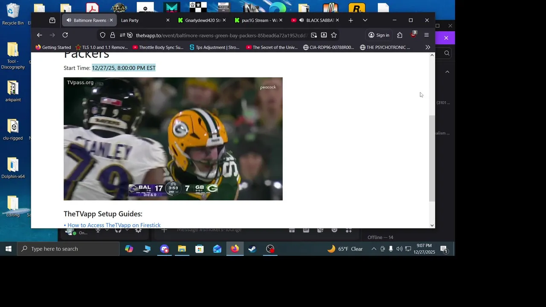
Task: Reload the current page
Action: pos(65,35)
